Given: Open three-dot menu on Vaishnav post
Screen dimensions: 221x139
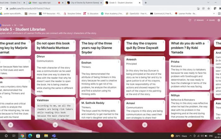Looking at the screenshot, I should [x=74, y=100].
